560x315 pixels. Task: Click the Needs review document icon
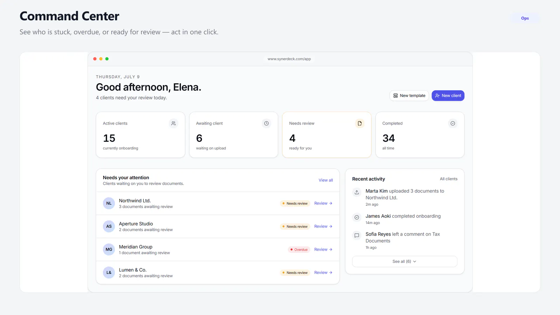click(x=359, y=123)
